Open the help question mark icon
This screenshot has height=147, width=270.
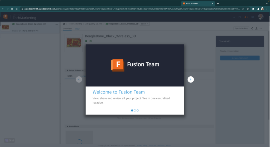pyautogui.click(x=252, y=17)
